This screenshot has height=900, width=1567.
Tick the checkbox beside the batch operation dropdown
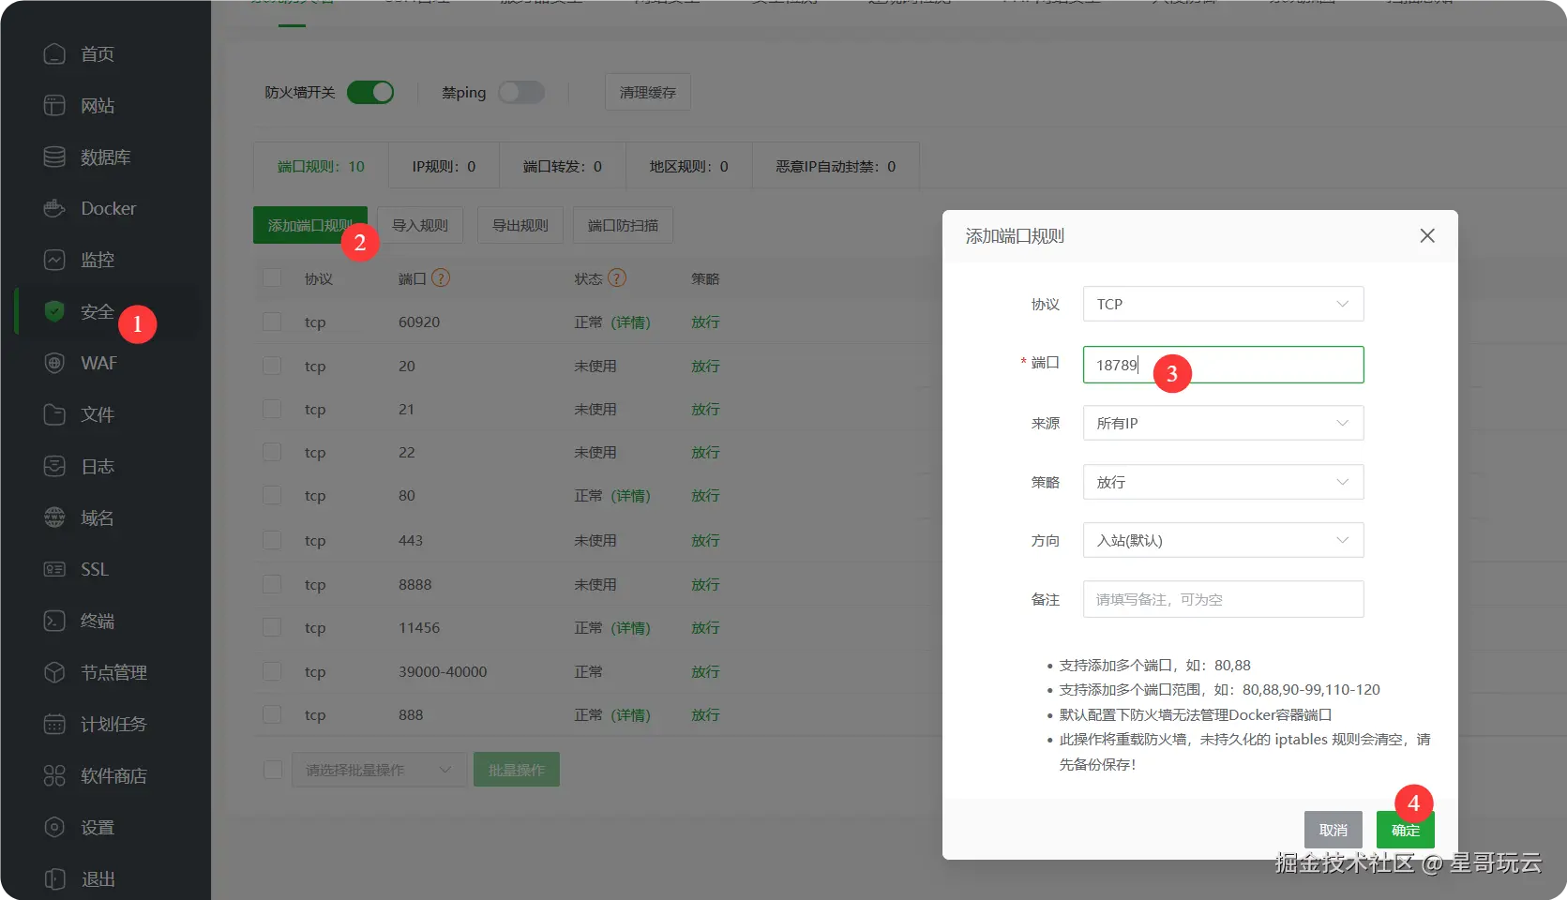pyautogui.click(x=273, y=770)
